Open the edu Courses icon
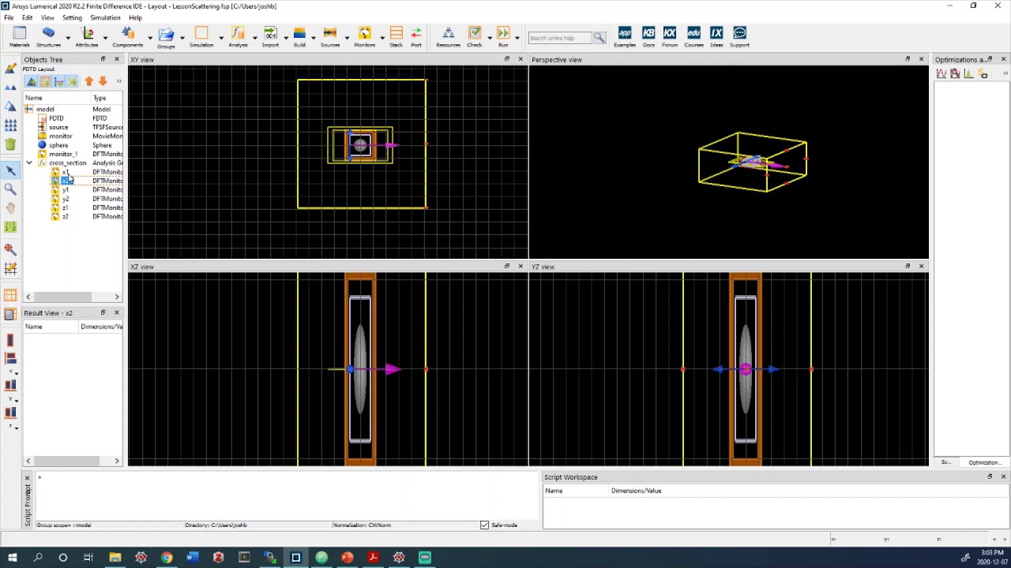This screenshot has width=1011, height=568. pos(693,33)
